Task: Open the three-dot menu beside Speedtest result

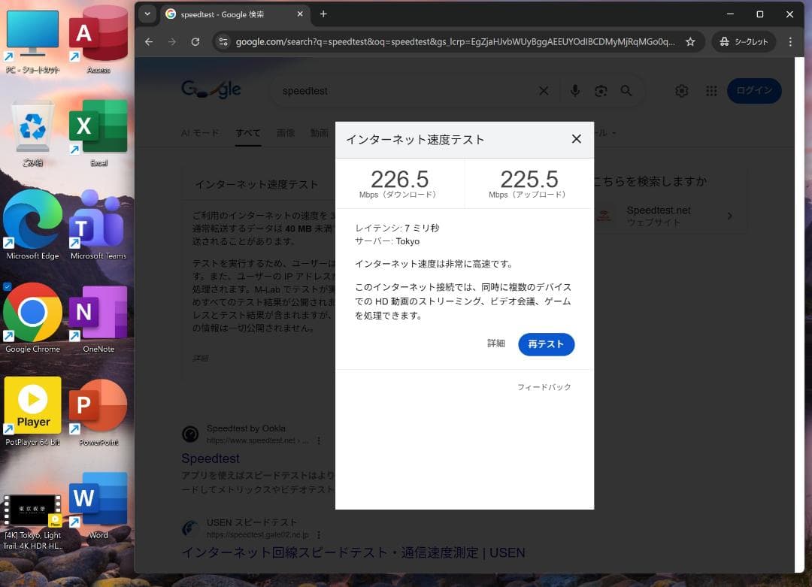Action: pyautogui.click(x=319, y=441)
